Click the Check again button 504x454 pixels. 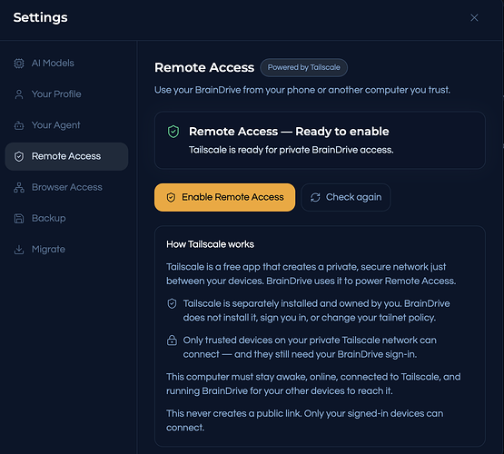click(x=346, y=197)
